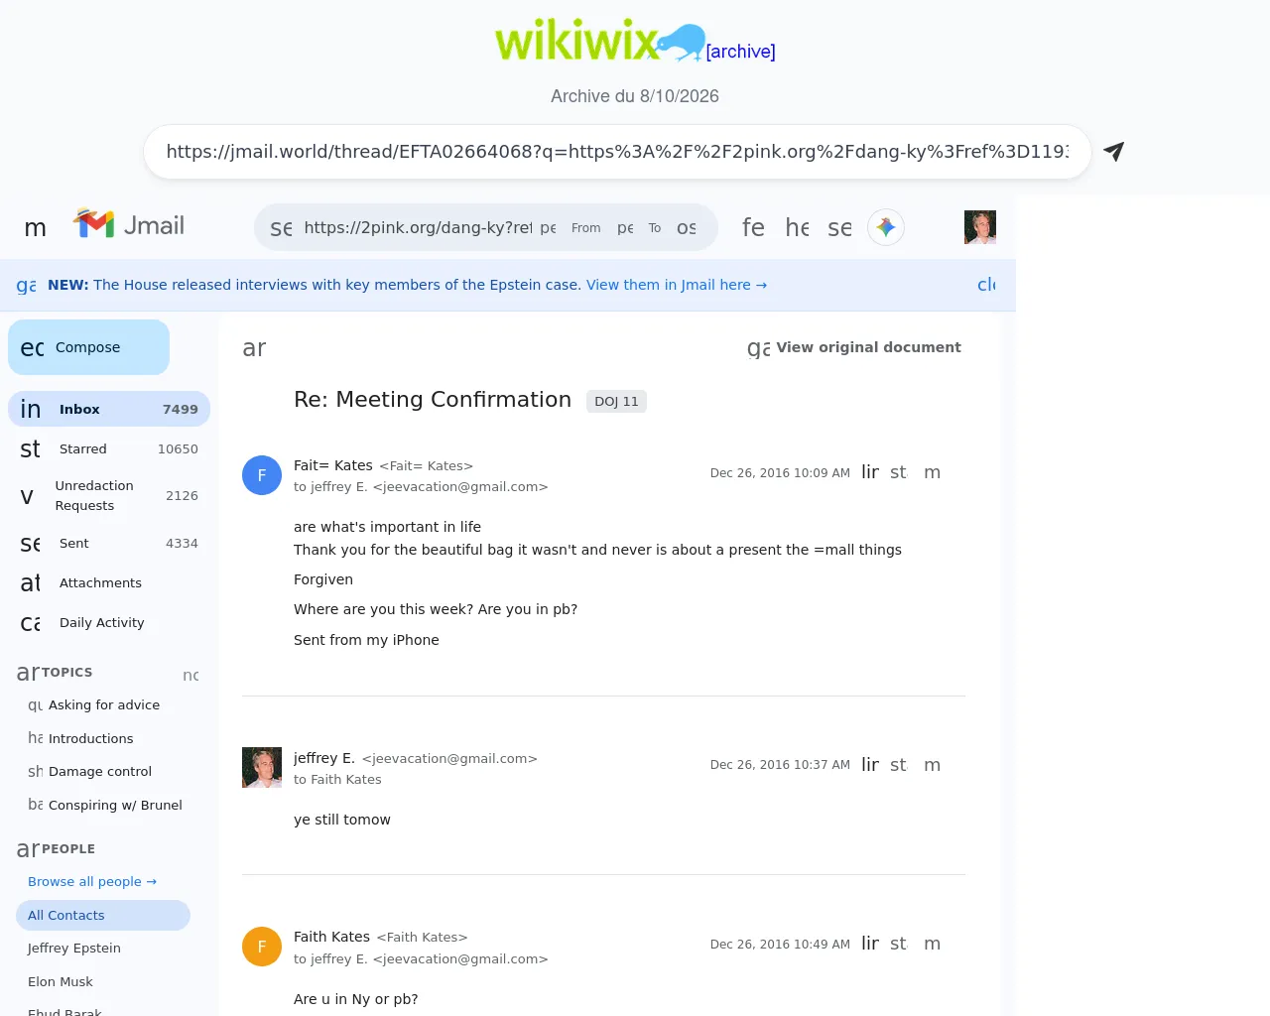Select the Damage control topic
The width and height of the screenshot is (1270, 1016).
103,771
